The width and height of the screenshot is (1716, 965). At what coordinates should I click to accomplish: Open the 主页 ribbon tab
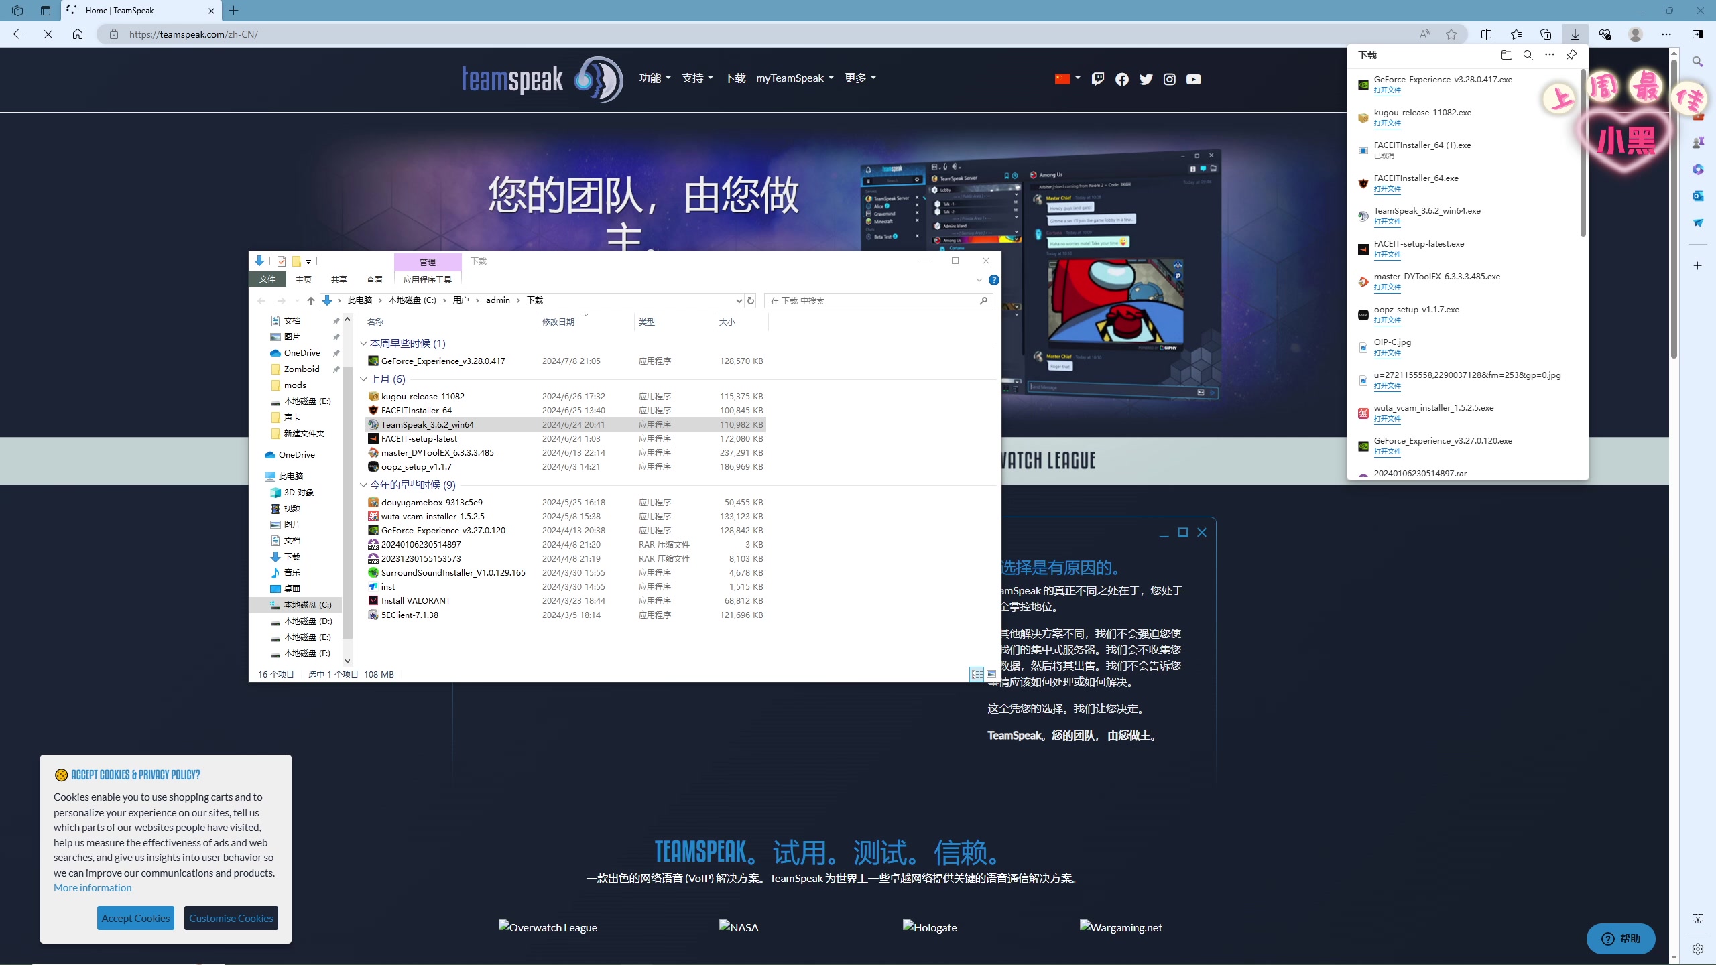coord(304,279)
